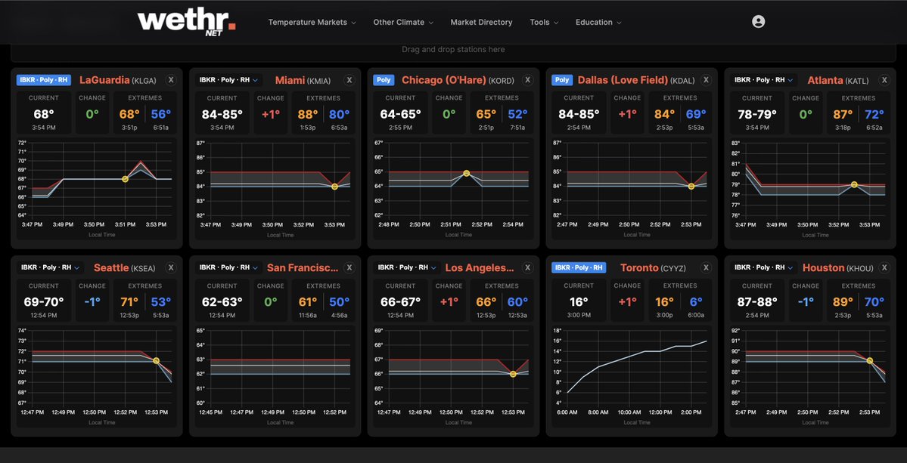Open Los Angeles's market source dropdown

click(x=407, y=267)
